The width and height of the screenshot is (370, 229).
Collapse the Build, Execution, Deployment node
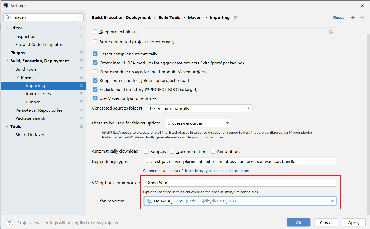(x=7, y=61)
